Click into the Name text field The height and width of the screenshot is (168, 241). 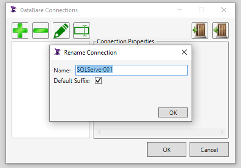132,70
